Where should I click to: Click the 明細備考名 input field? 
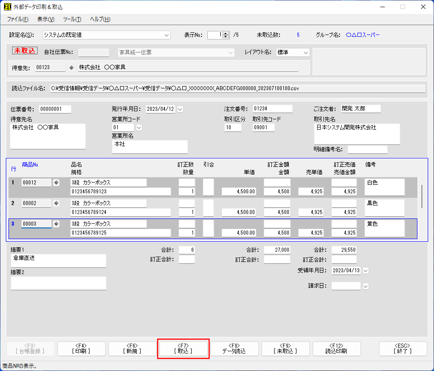(x=367, y=149)
